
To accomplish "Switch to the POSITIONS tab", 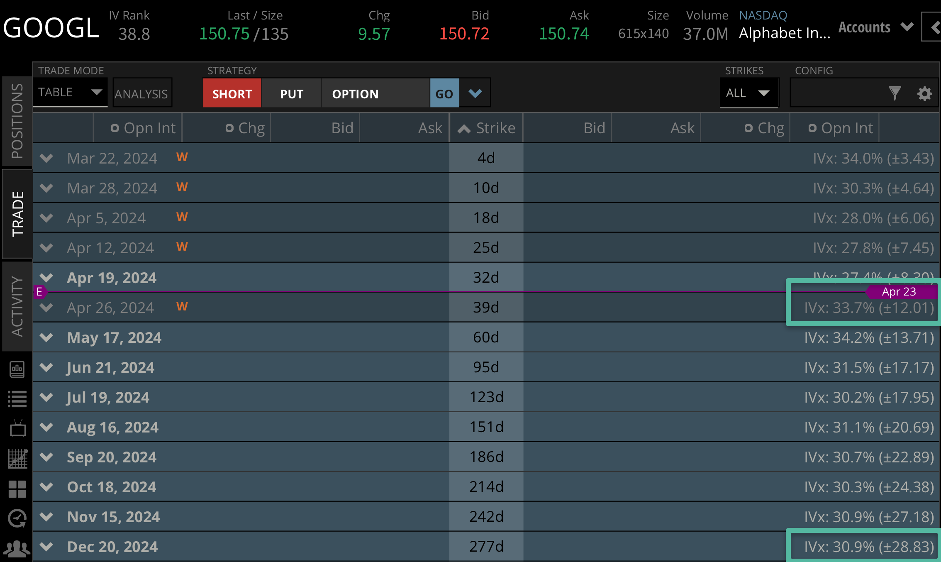I will [x=17, y=121].
